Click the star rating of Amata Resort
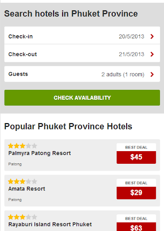Screen dimensions: 164x231 (23, 181)
